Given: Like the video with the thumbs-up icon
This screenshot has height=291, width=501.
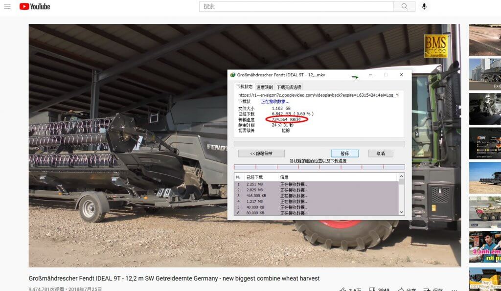Looking at the screenshot, I should [x=343, y=290].
